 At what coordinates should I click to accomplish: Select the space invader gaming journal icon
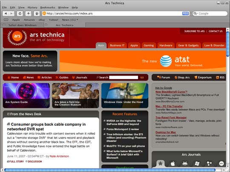[x=185, y=164]
